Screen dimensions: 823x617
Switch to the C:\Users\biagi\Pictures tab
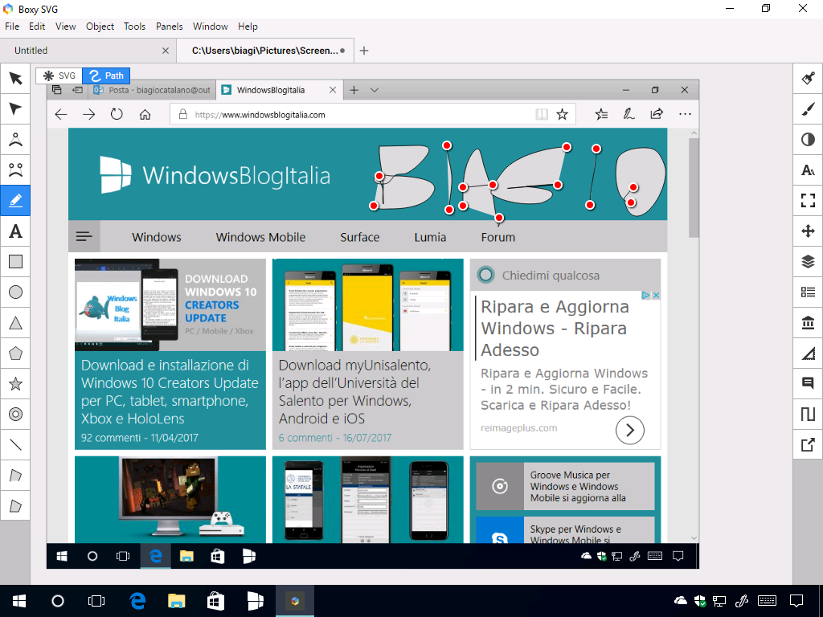pos(265,51)
